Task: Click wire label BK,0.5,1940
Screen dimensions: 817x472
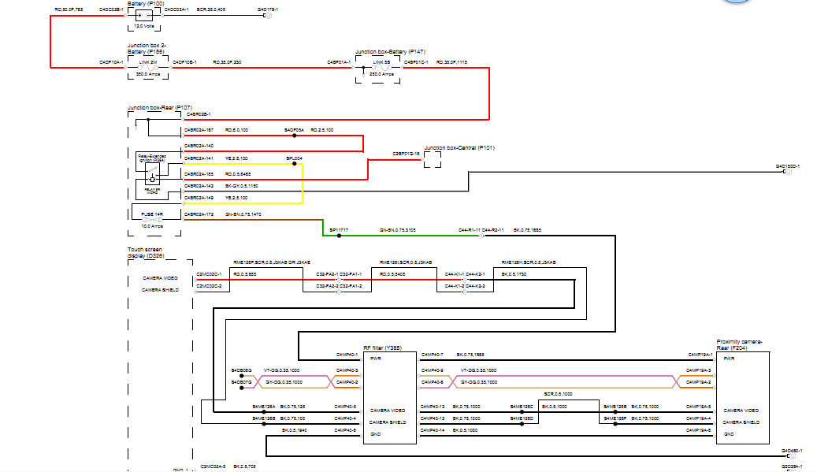Action: [x=295, y=430]
